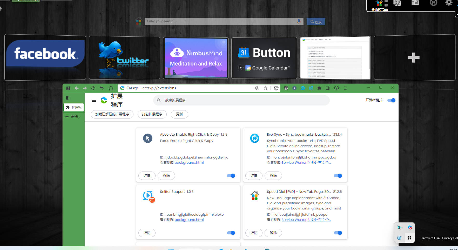Viewport: 458px width, 250px height.
Task: Open details for Speed Dial [FVD]
Action: (x=254, y=233)
